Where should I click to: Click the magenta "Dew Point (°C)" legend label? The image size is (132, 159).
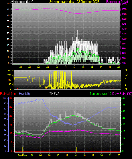point(122,94)
